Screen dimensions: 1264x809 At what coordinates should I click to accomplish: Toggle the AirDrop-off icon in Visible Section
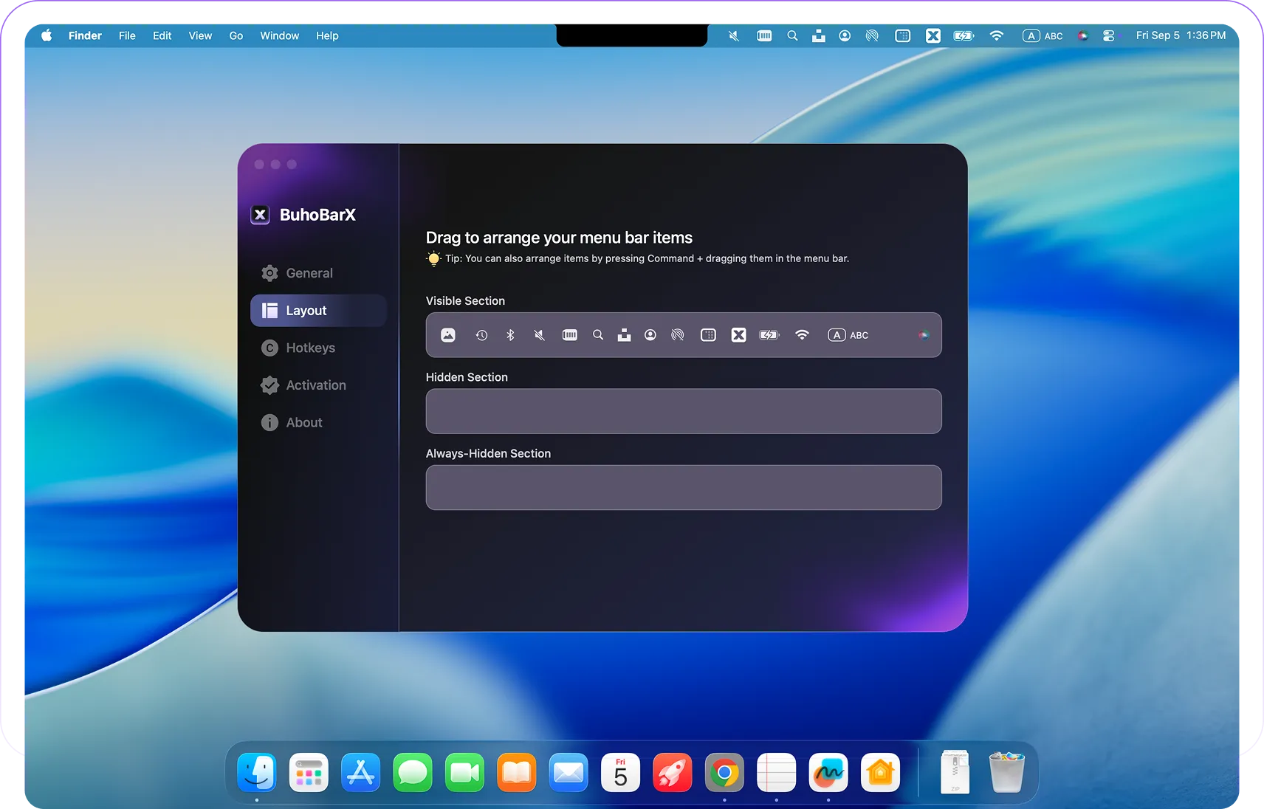pyautogui.click(x=677, y=335)
